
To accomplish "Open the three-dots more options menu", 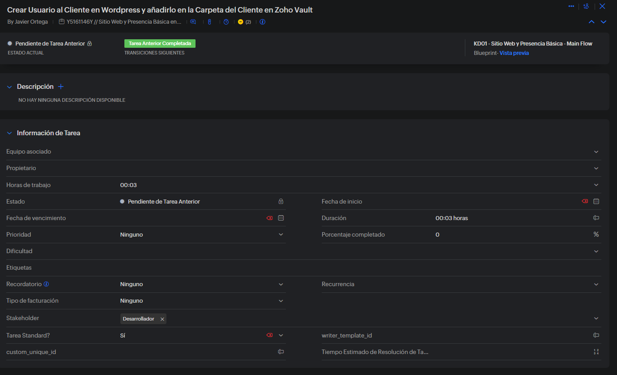I will coord(571,6).
